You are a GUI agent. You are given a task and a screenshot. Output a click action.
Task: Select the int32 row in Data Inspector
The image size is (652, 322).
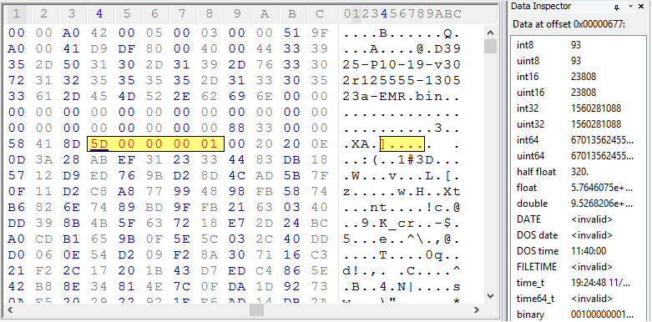point(576,108)
